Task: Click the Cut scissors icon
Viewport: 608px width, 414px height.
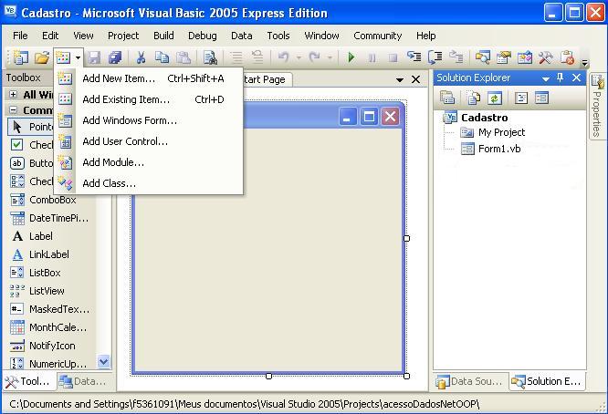Action: (141, 57)
